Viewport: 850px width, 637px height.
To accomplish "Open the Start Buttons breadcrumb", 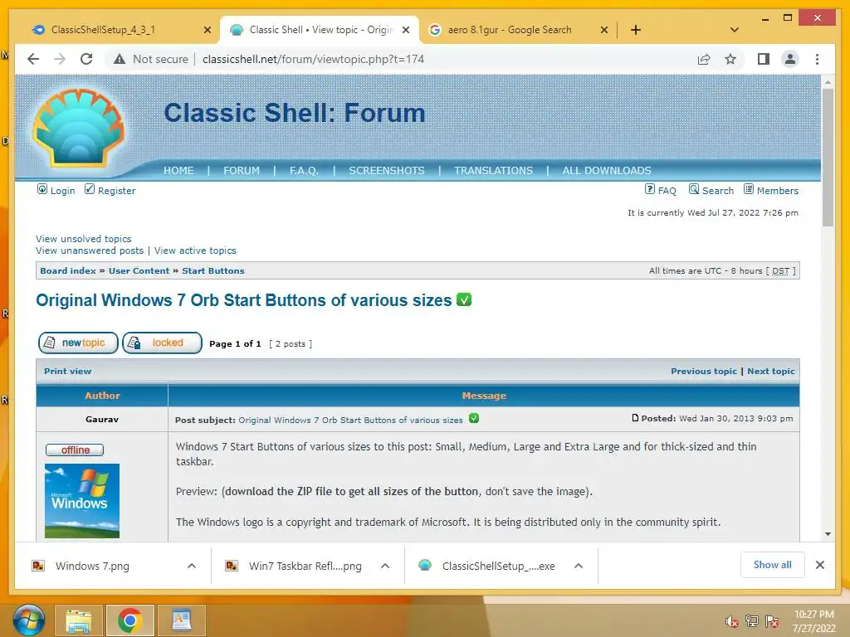I will (x=213, y=271).
